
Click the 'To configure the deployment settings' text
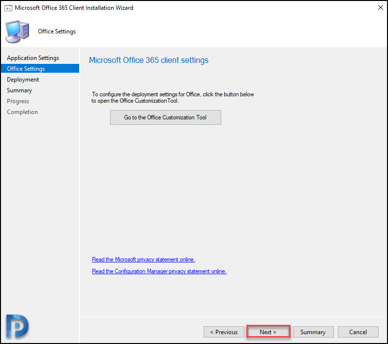point(173,97)
